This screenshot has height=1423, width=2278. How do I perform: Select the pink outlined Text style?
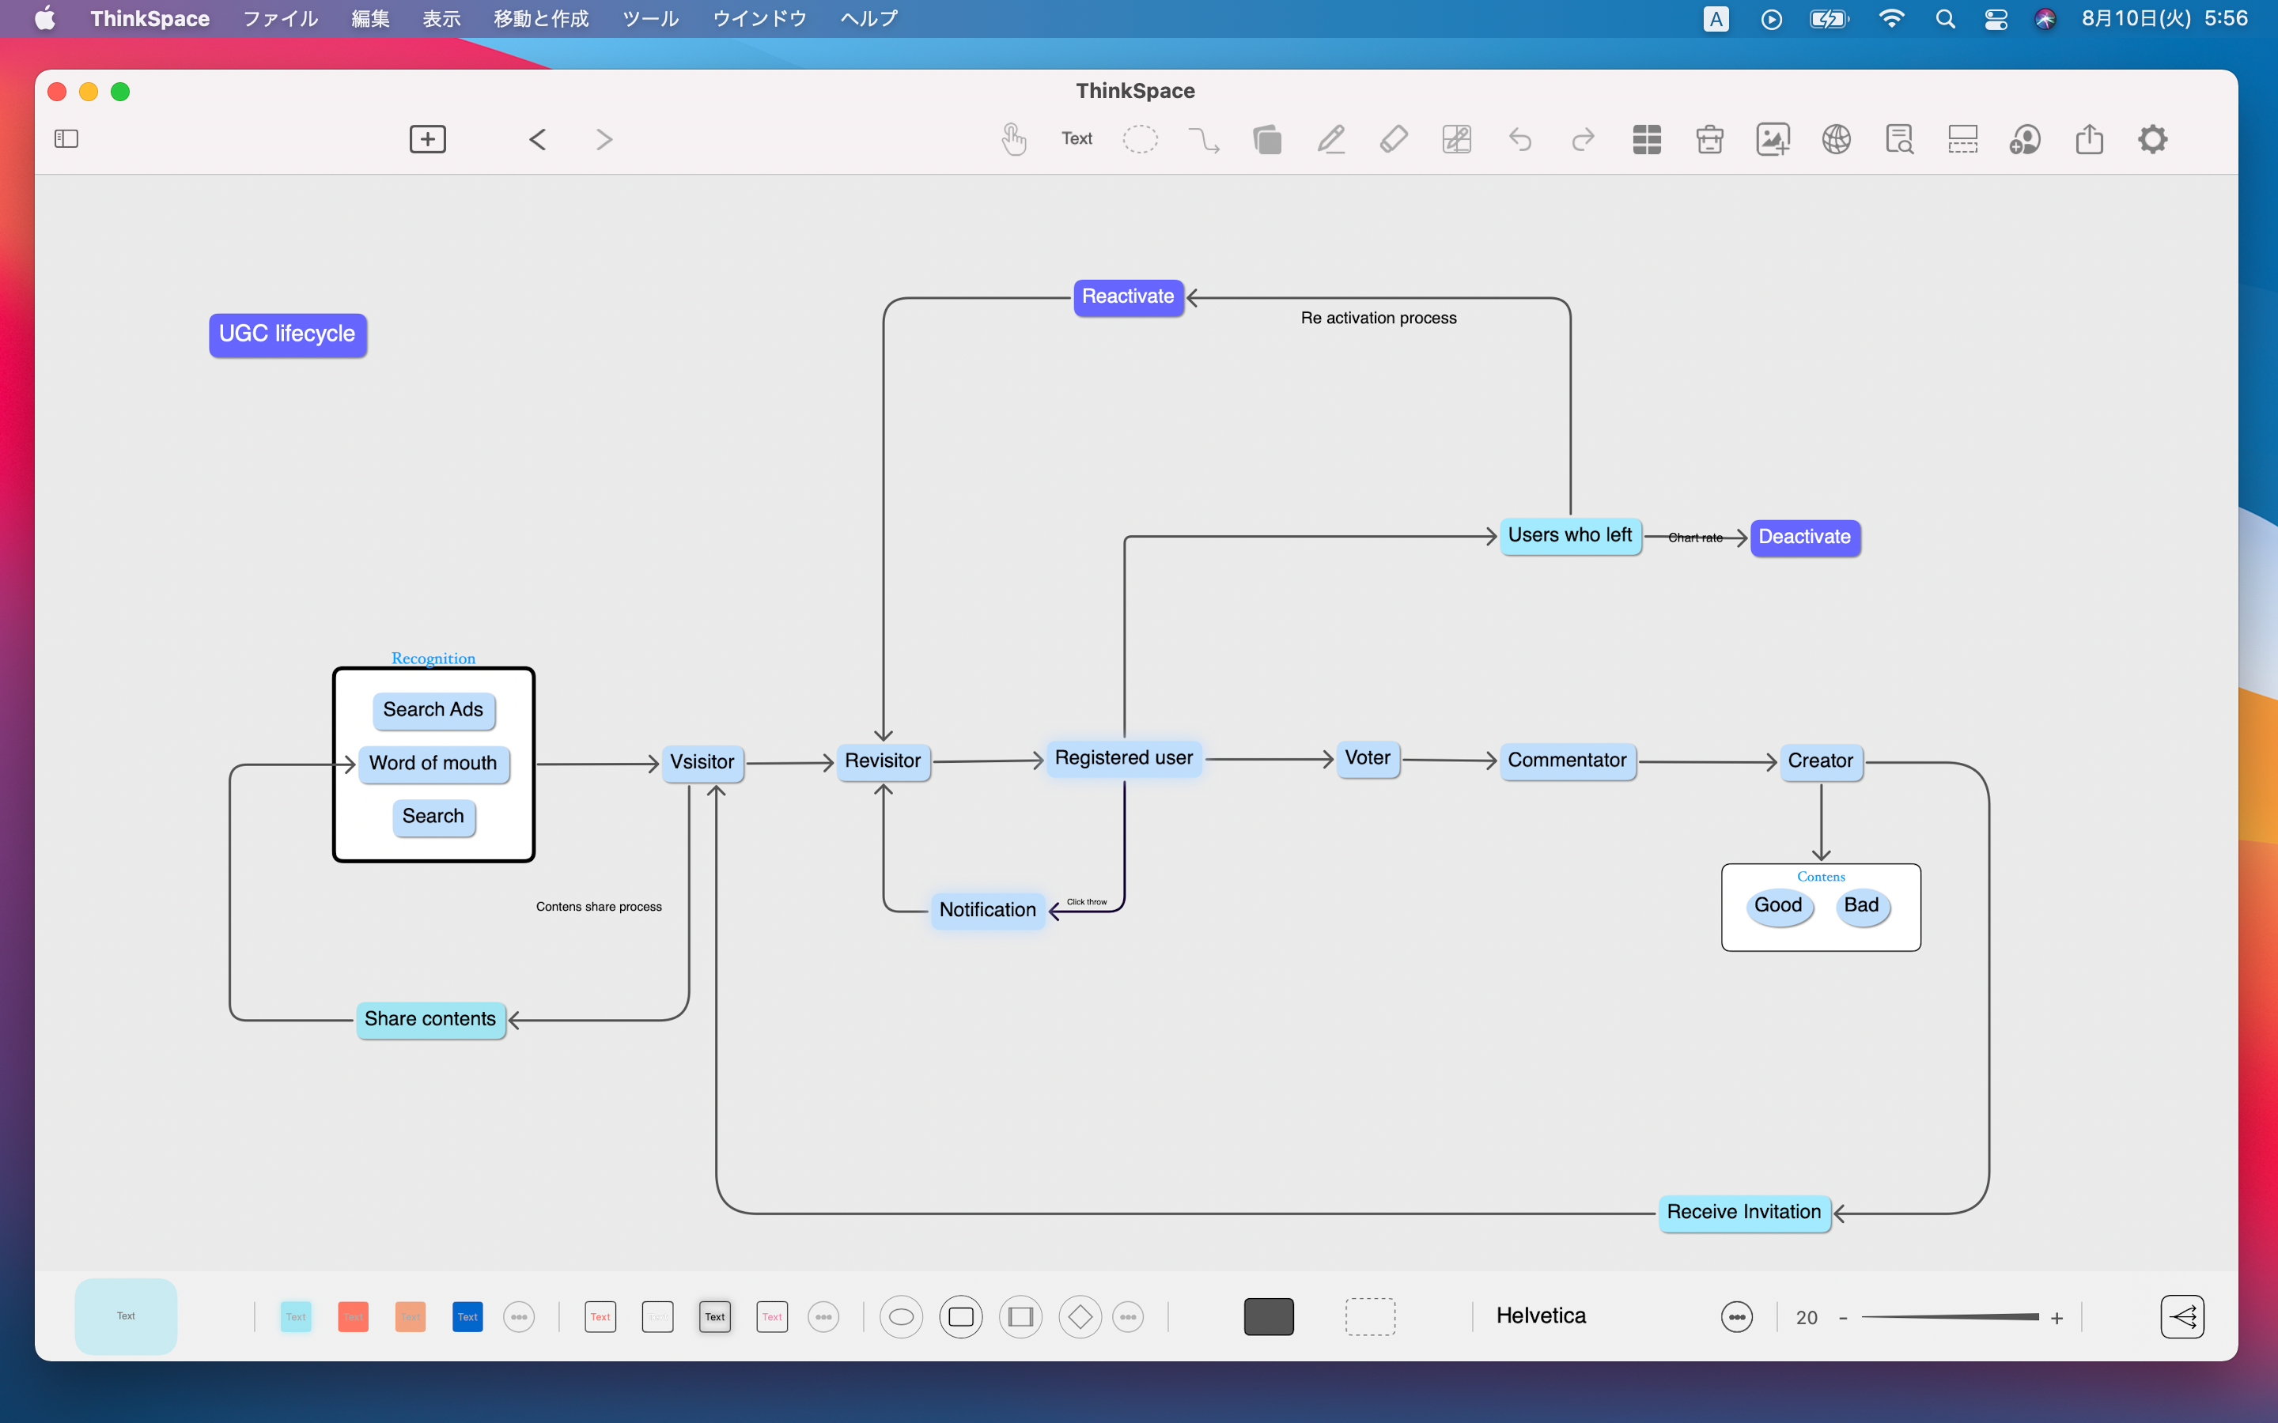(x=772, y=1316)
